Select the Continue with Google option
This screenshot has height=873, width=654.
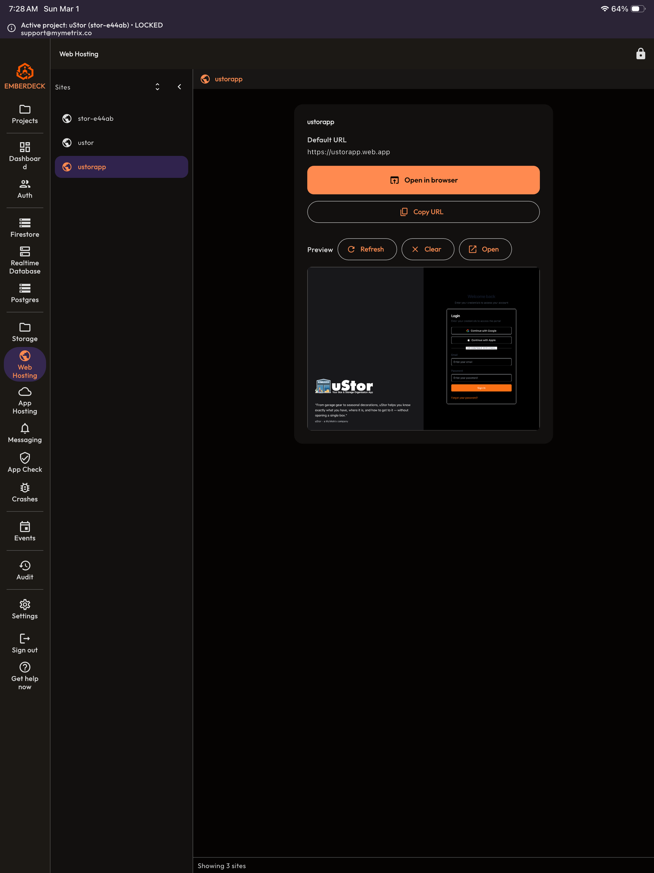pos(481,331)
